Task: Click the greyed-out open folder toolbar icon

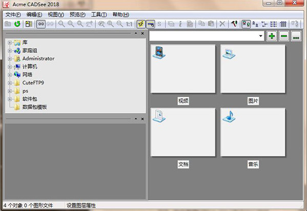Action: pyautogui.click(x=8, y=24)
